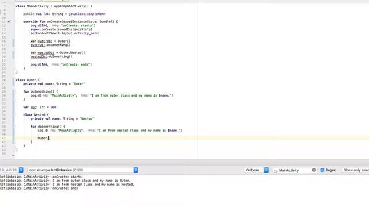Toggle the Regex checkbox

coord(322,170)
